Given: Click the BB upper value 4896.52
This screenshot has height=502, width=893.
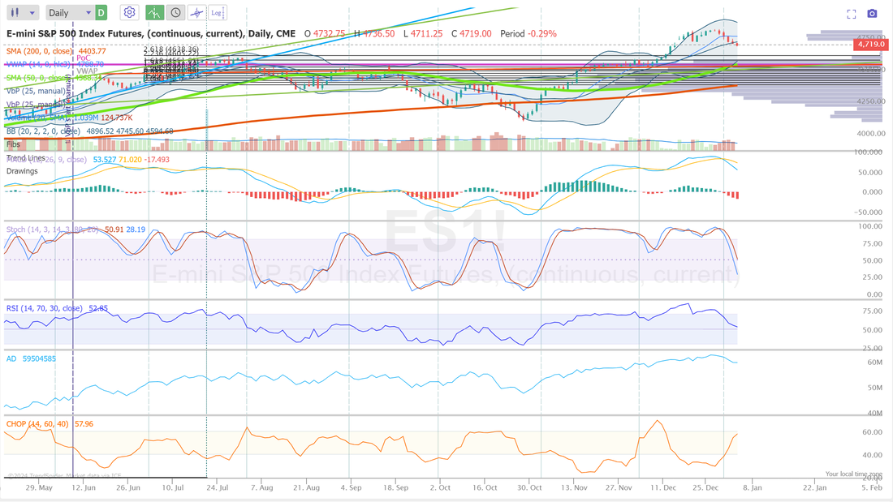Looking at the screenshot, I should 100,131.
